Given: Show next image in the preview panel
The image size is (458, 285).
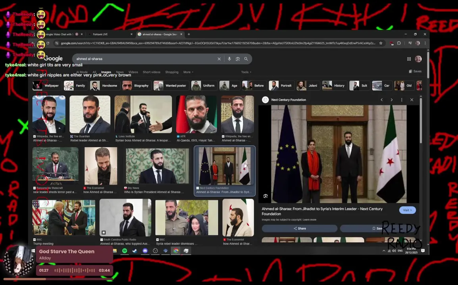Looking at the screenshot, I should (392, 100).
